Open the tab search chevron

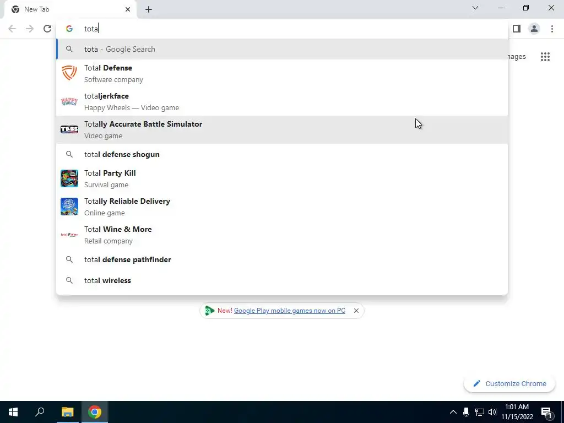click(475, 8)
